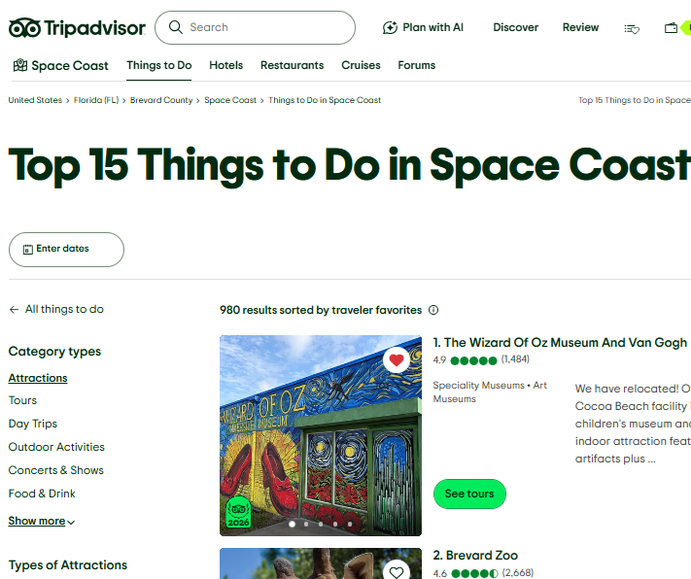Click the Space Coast map icon
Screen dimensions: 691x579
coord(19,65)
